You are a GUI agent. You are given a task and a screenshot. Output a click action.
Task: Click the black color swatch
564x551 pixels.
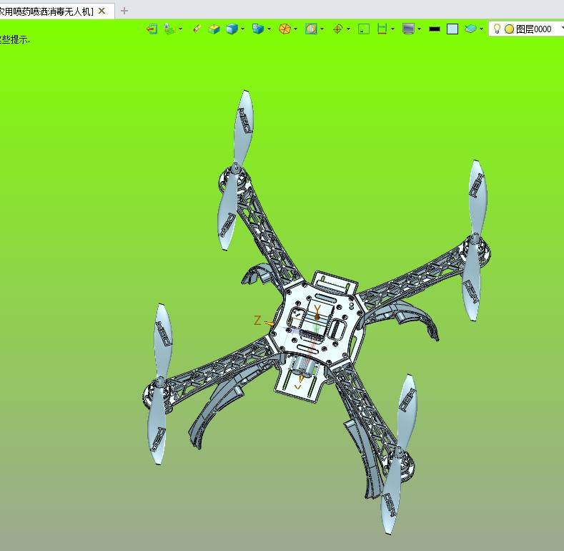coord(435,29)
